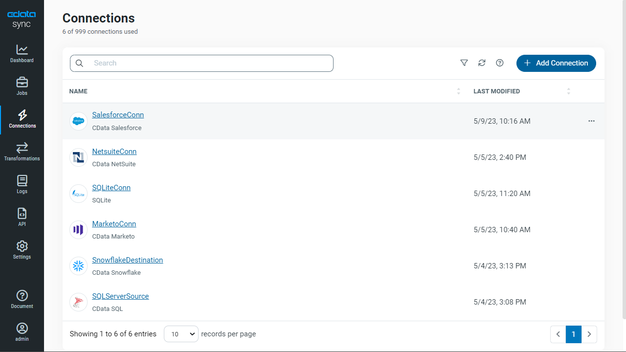Sort connections by Name column
The image size is (626, 352).
(x=458, y=91)
